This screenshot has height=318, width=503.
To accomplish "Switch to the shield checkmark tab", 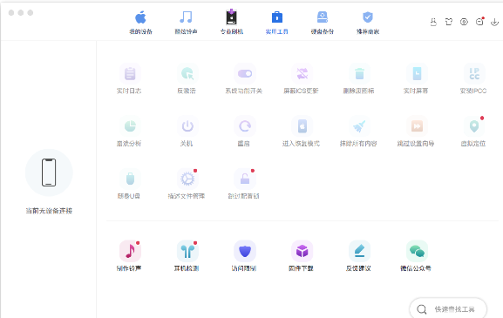I will click(368, 22).
